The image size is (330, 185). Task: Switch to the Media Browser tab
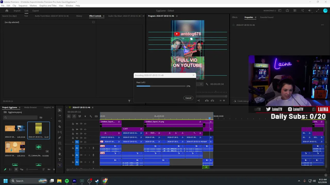click(30, 107)
